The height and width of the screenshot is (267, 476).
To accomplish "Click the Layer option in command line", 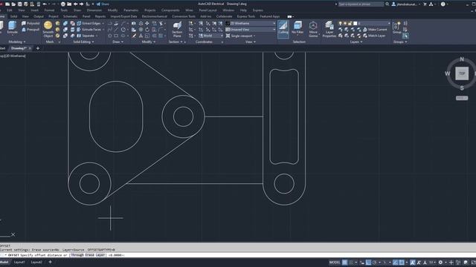I will [100, 255].
